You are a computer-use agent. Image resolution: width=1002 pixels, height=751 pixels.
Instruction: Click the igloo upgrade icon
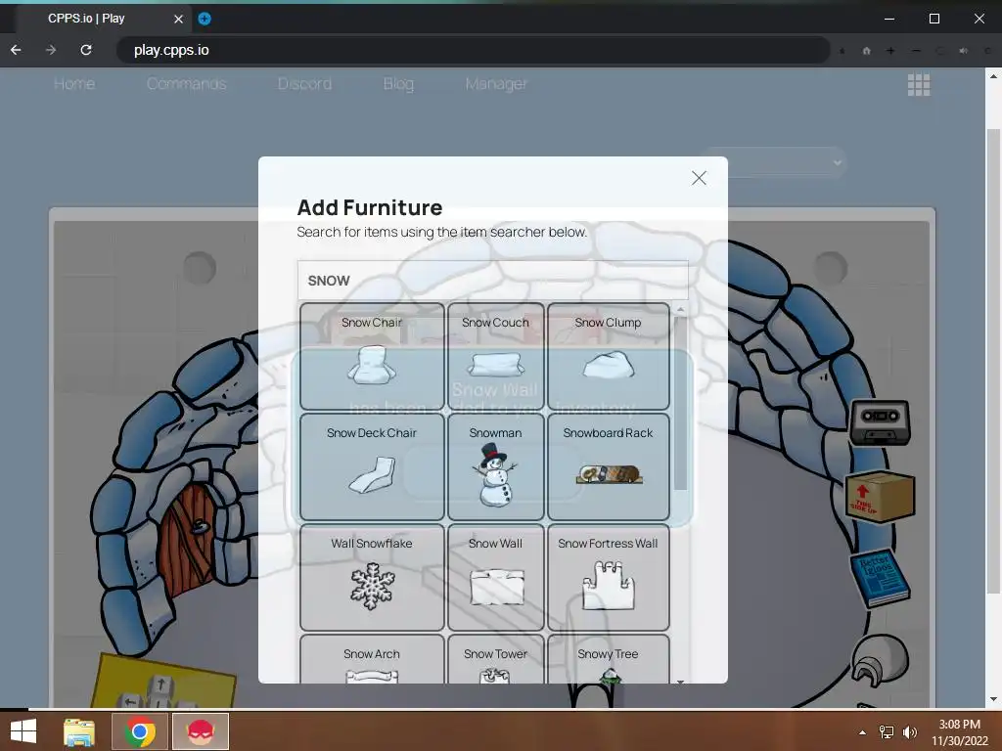[880, 661]
